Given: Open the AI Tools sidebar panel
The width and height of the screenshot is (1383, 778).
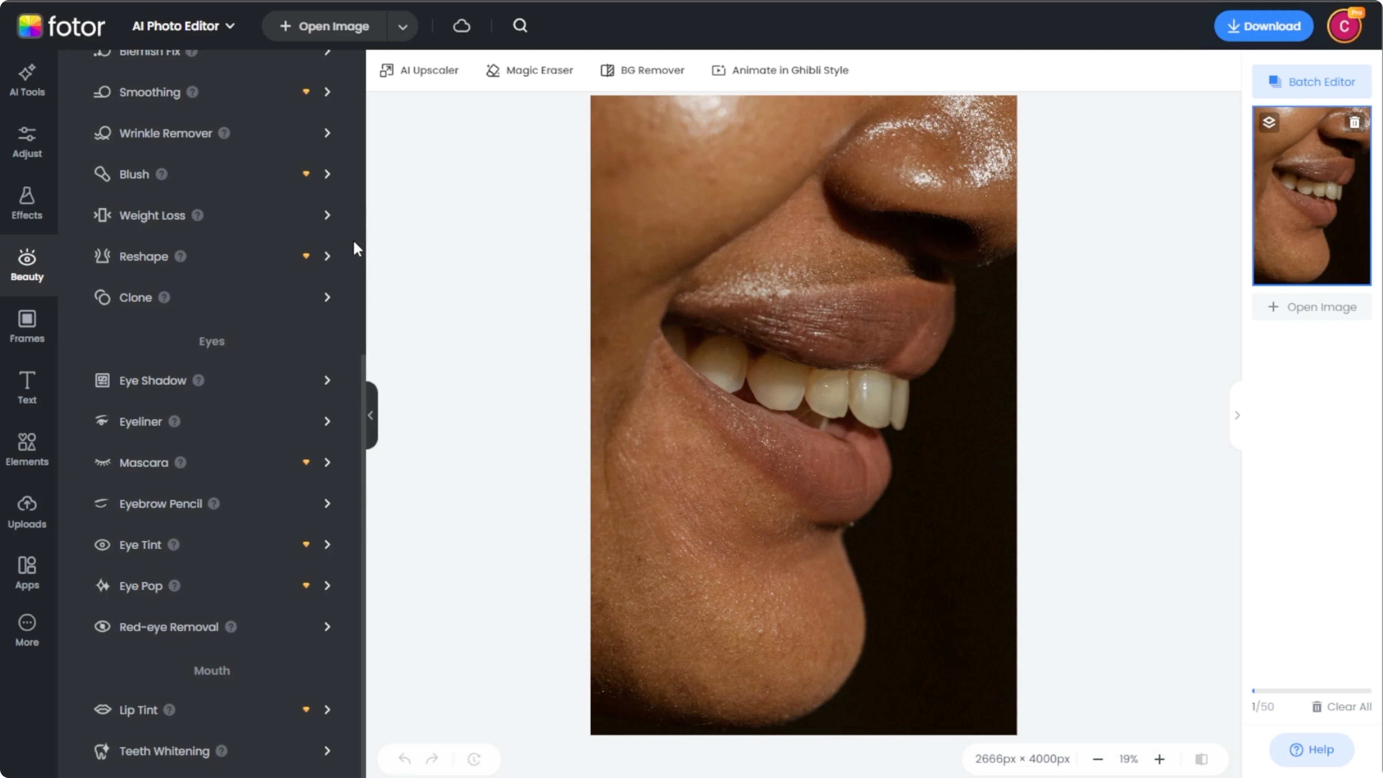Looking at the screenshot, I should (27, 80).
